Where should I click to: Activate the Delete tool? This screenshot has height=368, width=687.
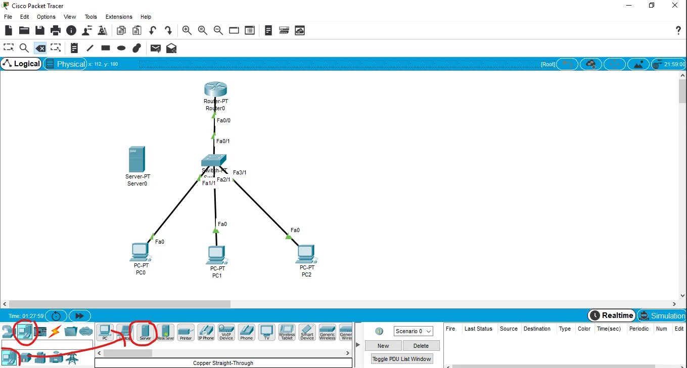click(40, 48)
